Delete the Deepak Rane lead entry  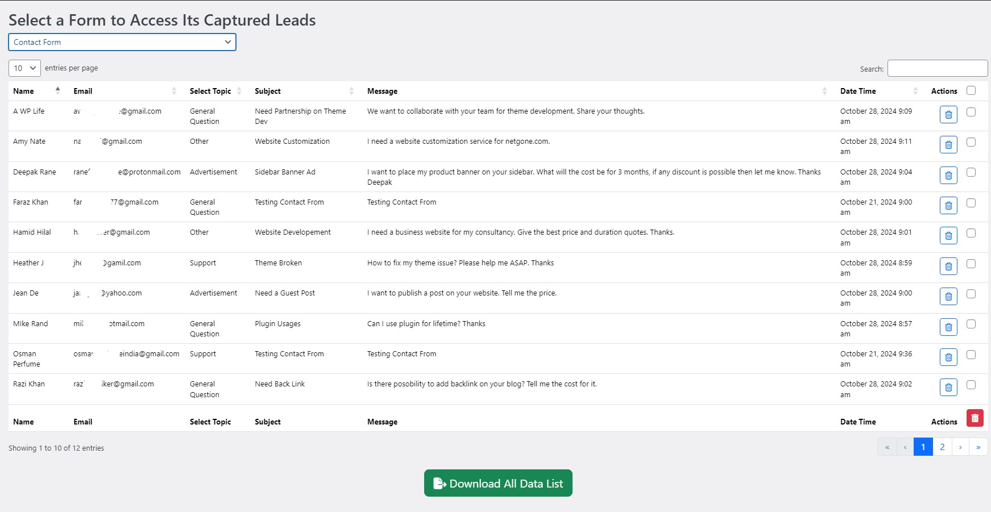[x=948, y=176]
